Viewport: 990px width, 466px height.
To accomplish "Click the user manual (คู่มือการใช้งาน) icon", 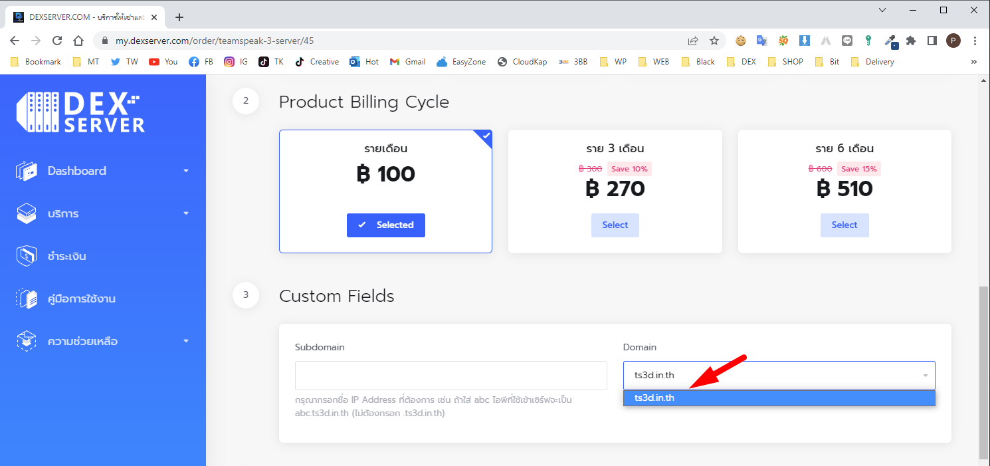I will (x=26, y=298).
